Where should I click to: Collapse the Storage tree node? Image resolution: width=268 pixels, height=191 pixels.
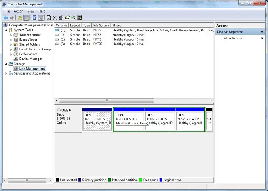6,64
